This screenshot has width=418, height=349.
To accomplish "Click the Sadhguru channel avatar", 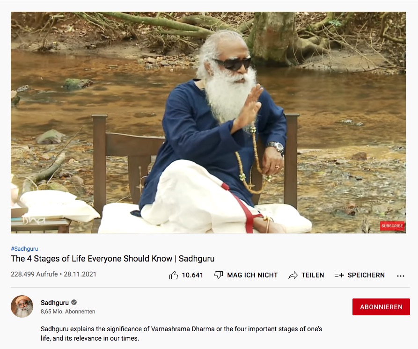I will tap(22, 306).
